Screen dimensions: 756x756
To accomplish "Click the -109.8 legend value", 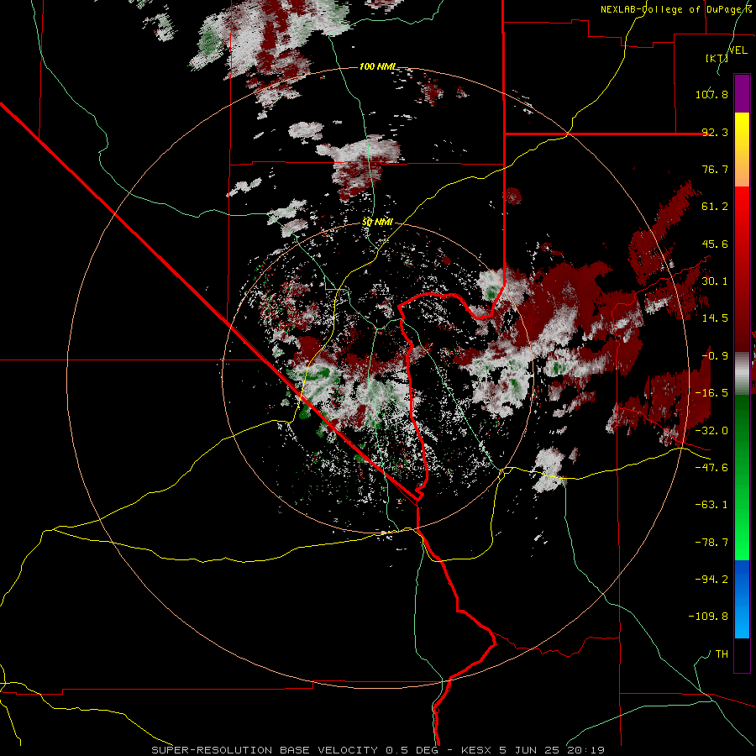I will point(708,617).
